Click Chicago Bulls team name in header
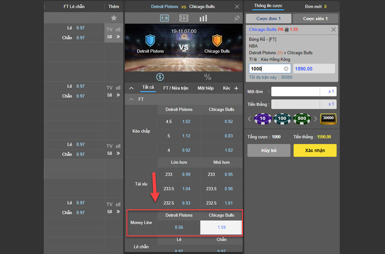 point(202,7)
